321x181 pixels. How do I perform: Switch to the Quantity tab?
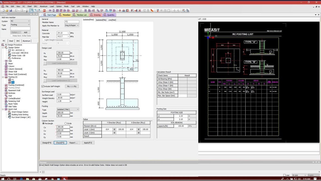pos(109,15)
